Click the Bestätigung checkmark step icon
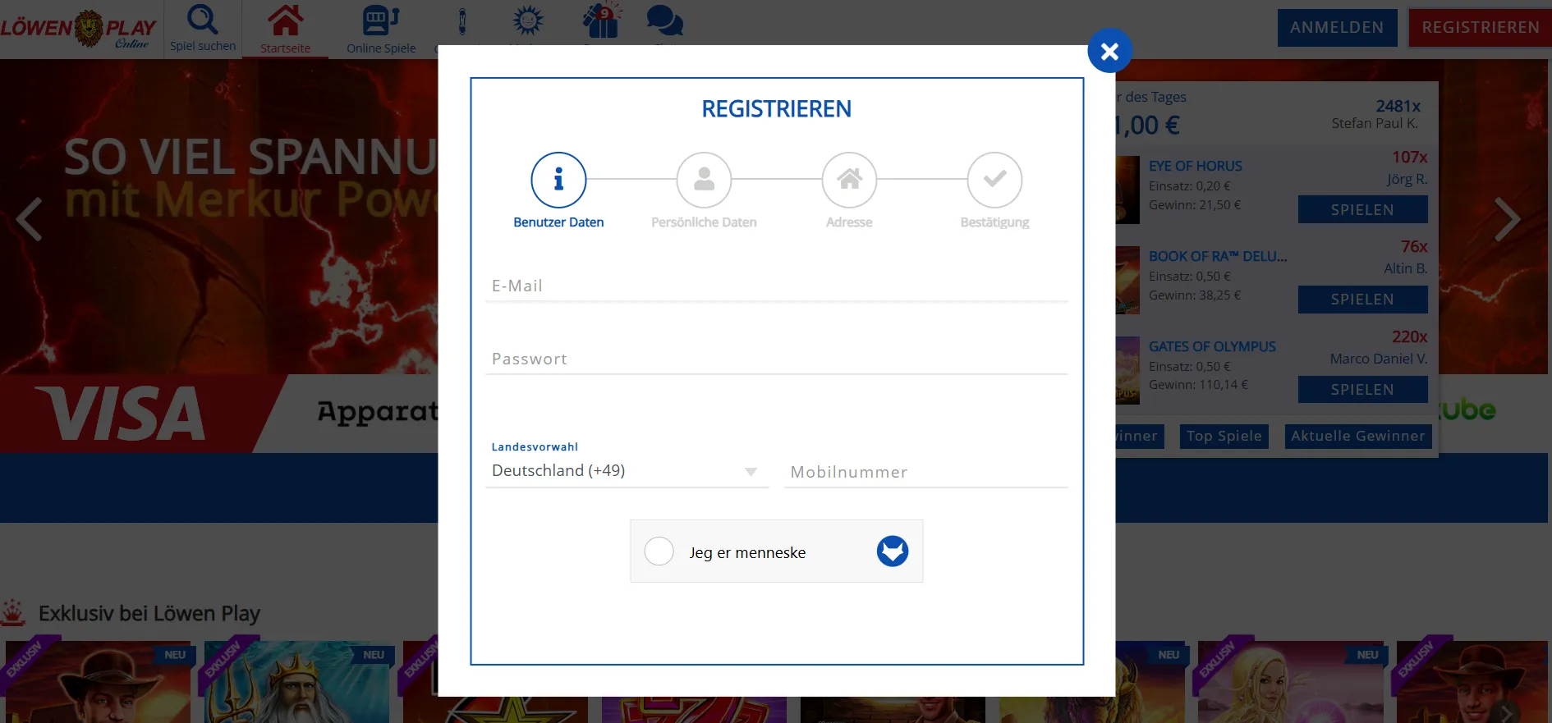The width and height of the screenshot is (1552, 723). (994, 180)
